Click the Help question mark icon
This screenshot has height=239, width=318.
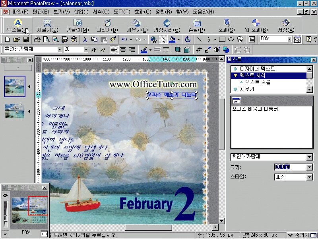[308, 39]
